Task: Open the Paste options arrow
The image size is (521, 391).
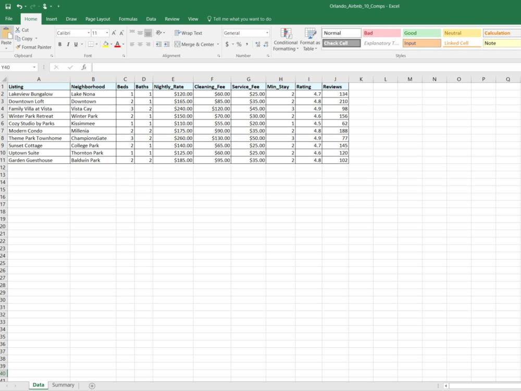Action: (6, 48)
